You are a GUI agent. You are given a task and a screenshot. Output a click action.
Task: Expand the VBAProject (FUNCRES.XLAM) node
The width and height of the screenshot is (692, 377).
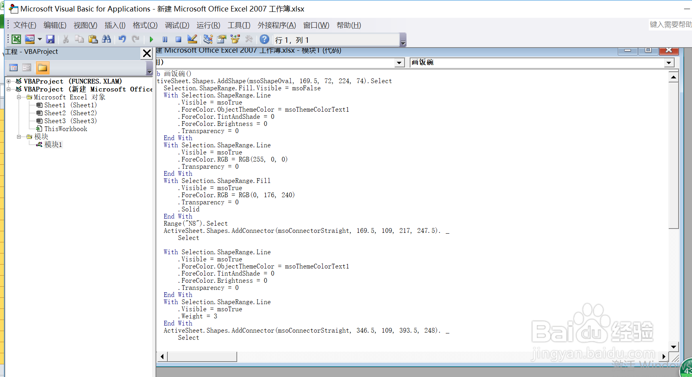coord(8,81)
